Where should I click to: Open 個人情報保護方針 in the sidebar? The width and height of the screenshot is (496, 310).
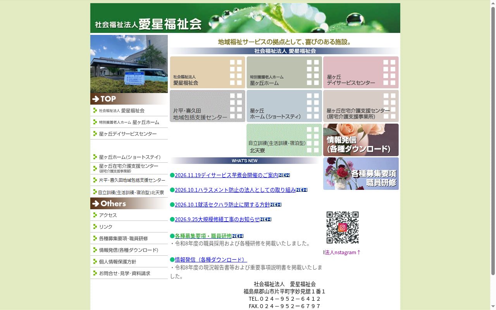129,262
